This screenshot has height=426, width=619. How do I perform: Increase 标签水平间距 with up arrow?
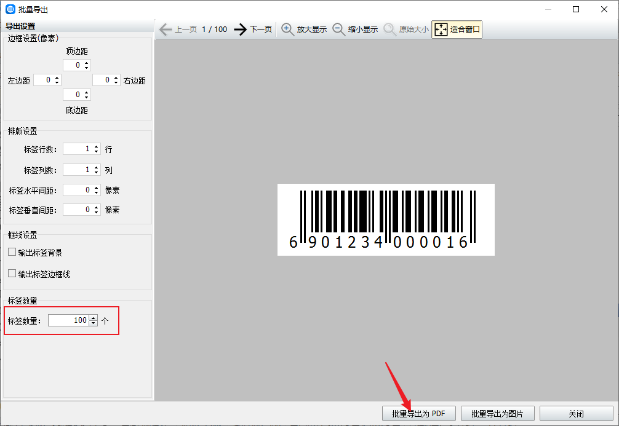[x=97, y=187]
